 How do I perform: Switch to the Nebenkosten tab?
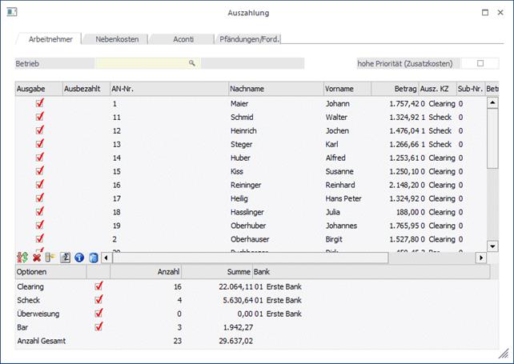click(115, 38)
